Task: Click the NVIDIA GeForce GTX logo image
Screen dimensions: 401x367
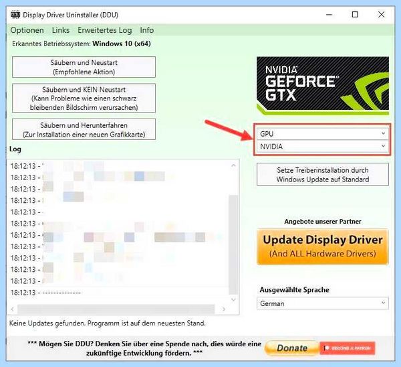Action: coord(323,86)
